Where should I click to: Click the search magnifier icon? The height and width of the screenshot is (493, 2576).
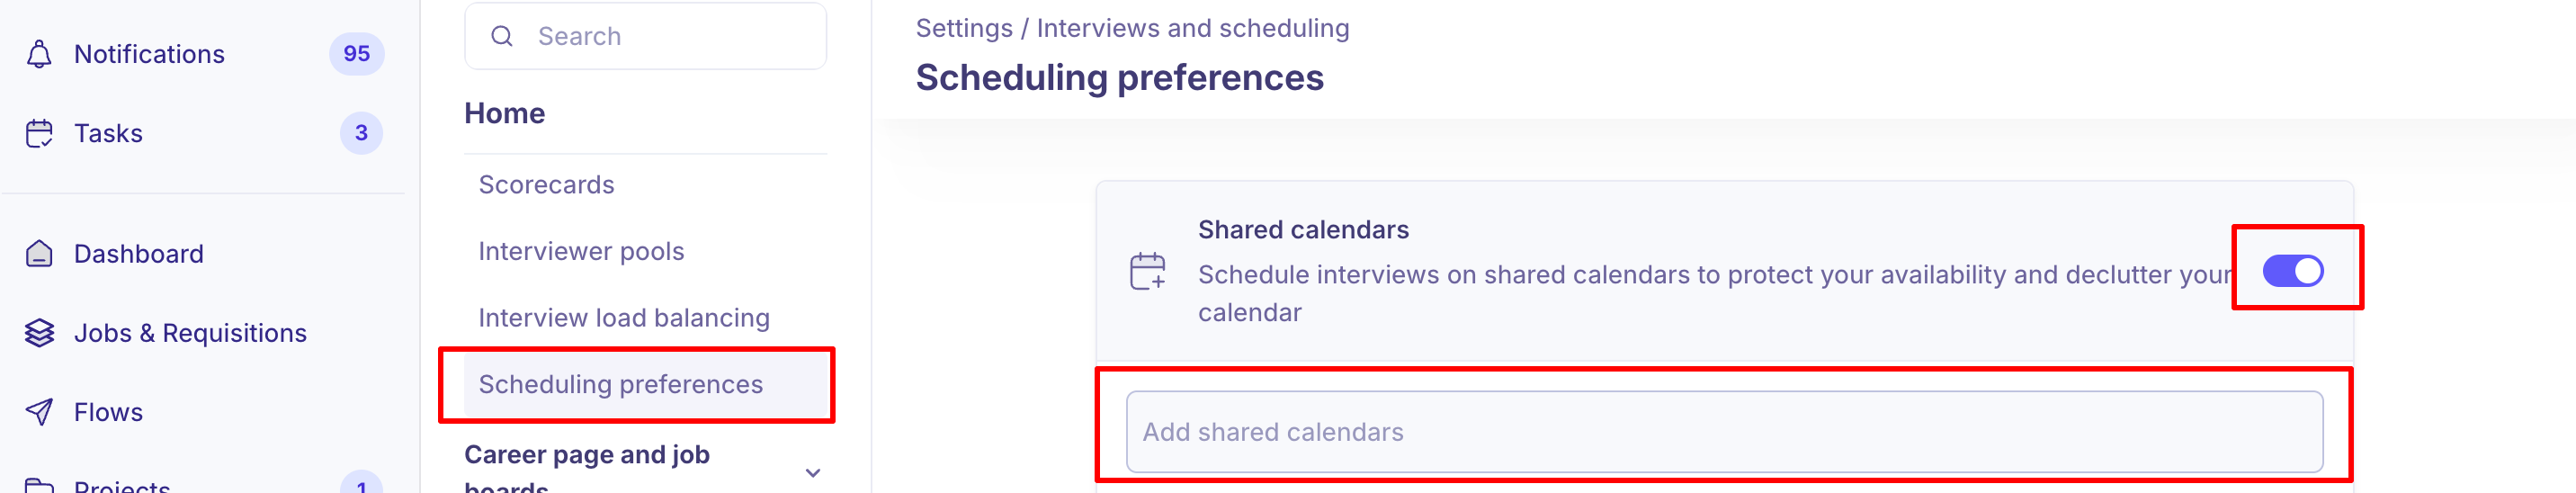coord(502,37)
